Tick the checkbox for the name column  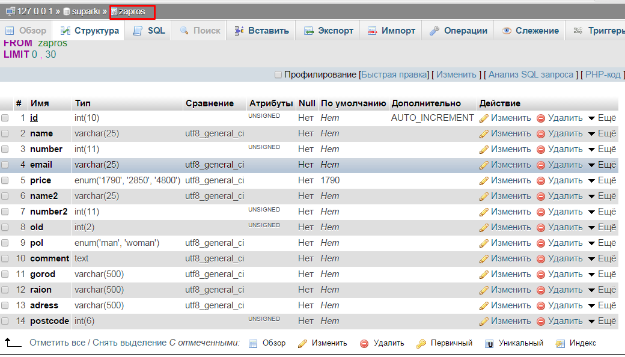(5, 134)
